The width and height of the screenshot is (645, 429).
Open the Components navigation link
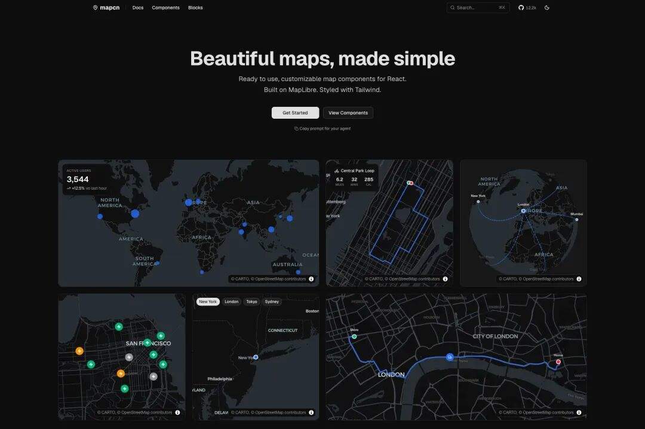click(166, 8)
